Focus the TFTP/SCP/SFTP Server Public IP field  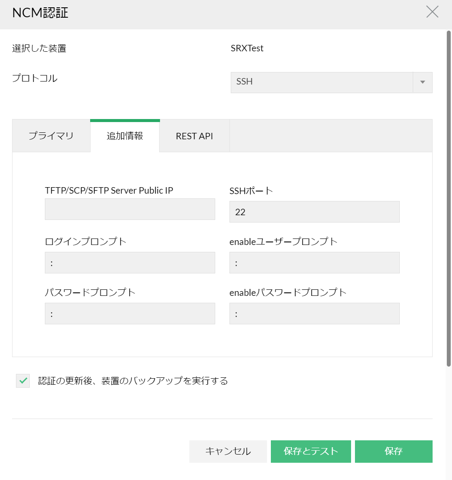click(x=130, y=210)
